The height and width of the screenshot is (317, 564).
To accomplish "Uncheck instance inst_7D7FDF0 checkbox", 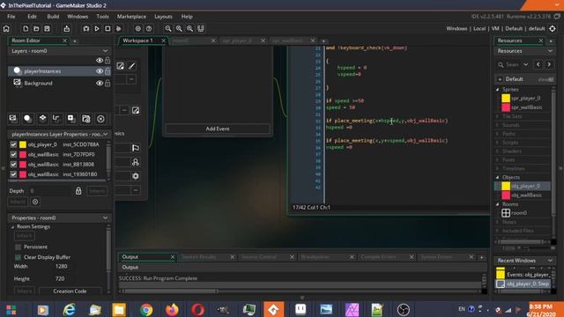I will [13, 154].
